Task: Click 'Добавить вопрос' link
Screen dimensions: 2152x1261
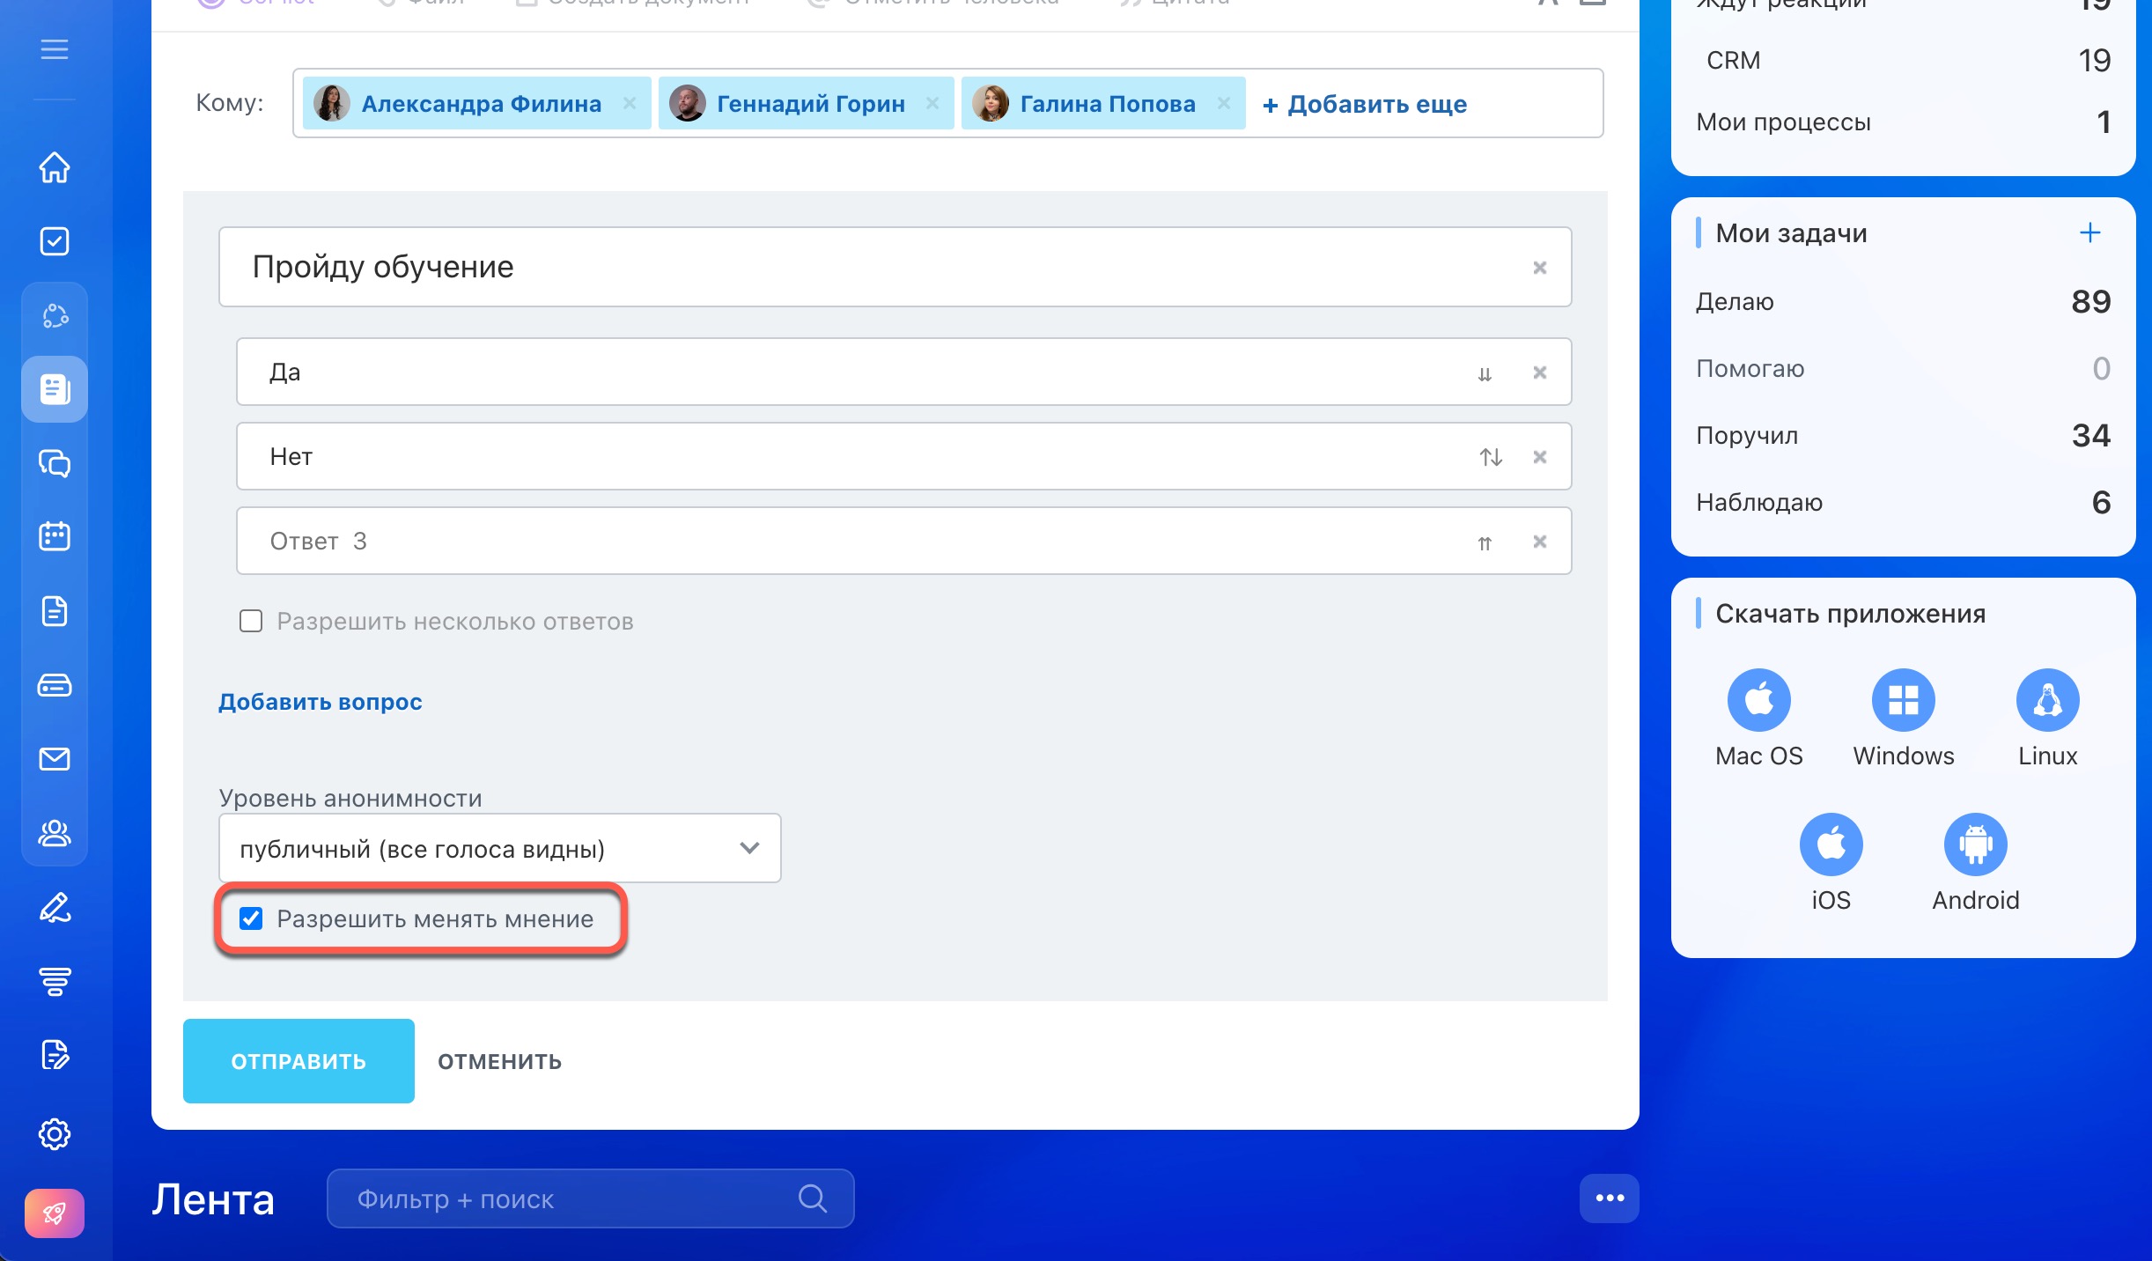Action: click(321, 702)
